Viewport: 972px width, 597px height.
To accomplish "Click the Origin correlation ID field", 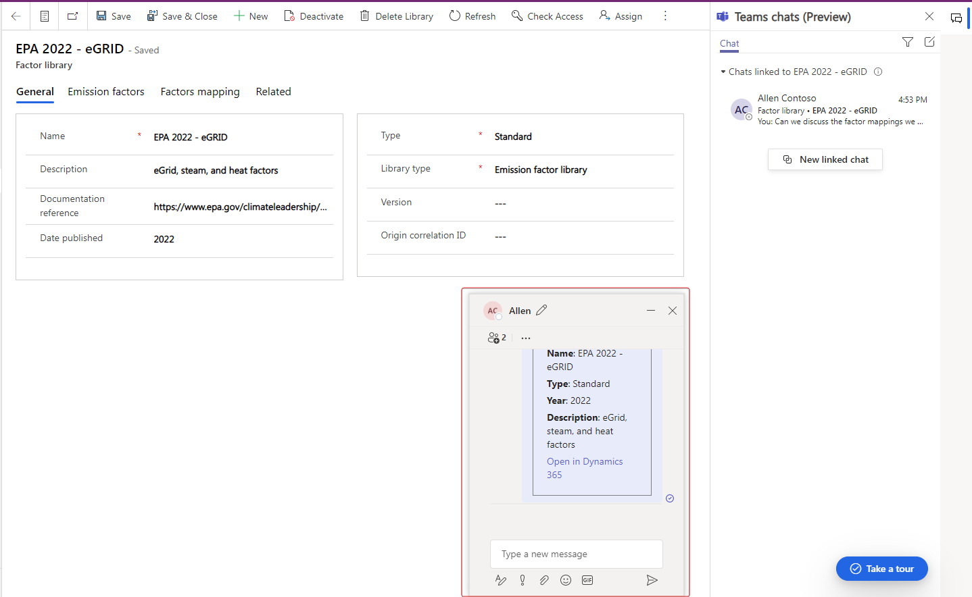I will (x=583, y=236).
